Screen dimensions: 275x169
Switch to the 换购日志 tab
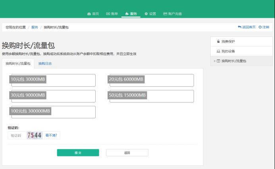(45, 63)
